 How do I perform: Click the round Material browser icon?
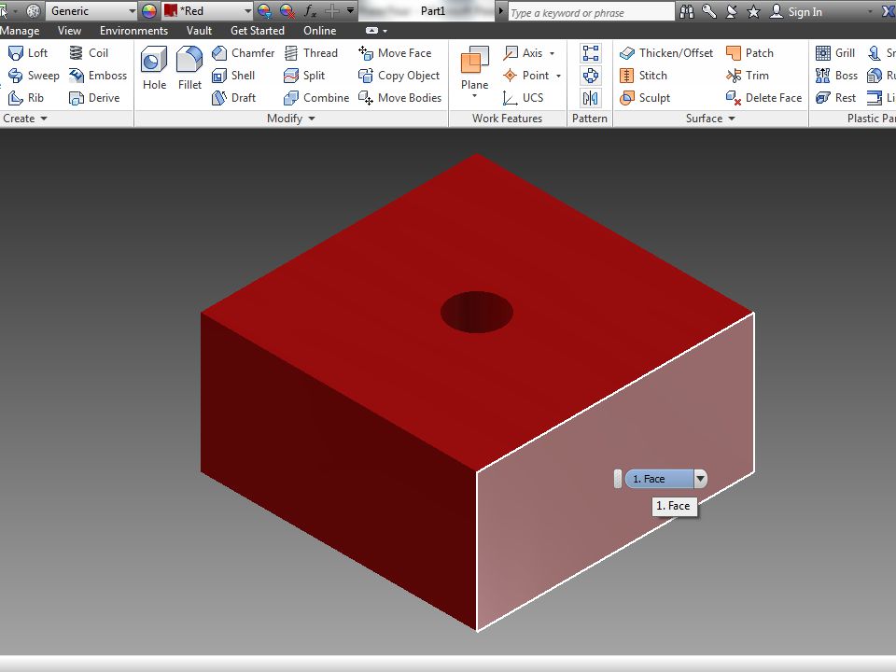click(34, 11)
